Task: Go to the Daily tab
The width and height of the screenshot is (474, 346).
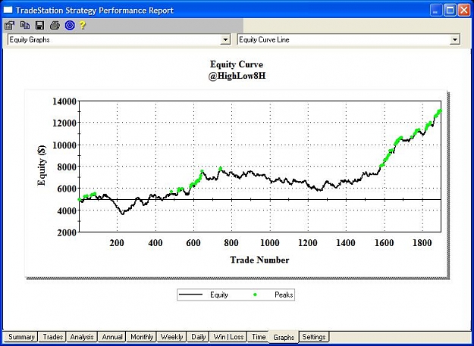Action: tap(198, 337)
